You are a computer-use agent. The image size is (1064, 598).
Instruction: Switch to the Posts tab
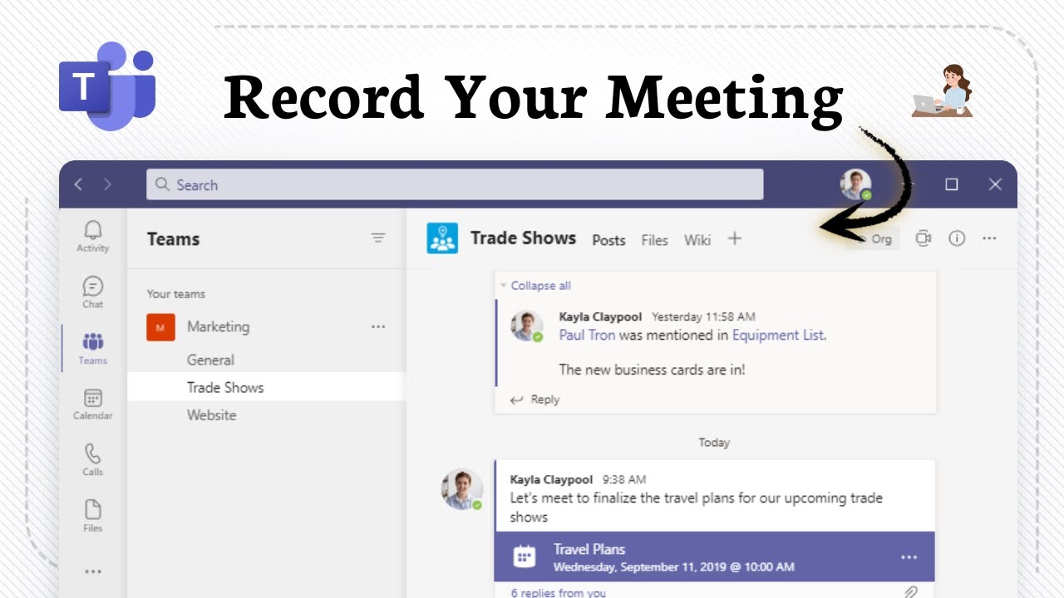coord(608,240)
